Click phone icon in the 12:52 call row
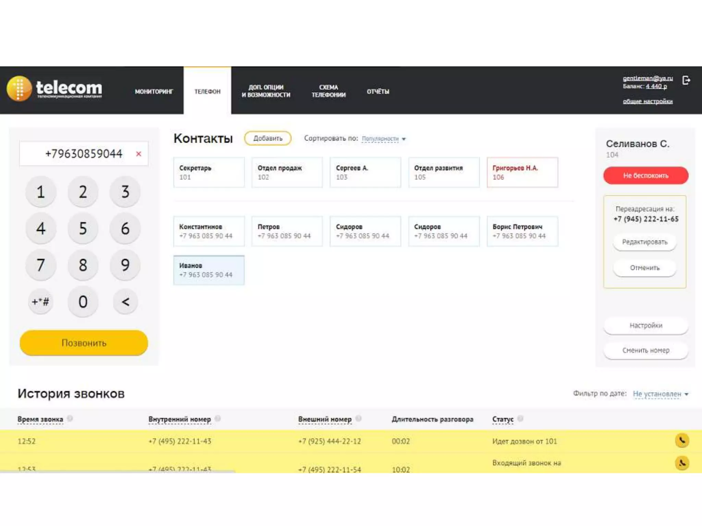 click(682, 441)
